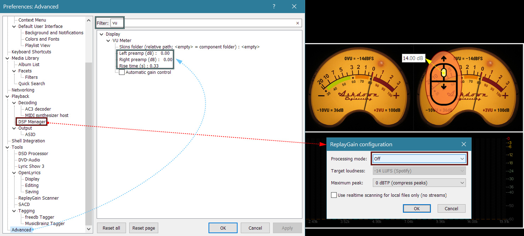The height and width of the screenshot is (236, 524).
Task: Collapse the VU Meter tree node
Action: 108,41
